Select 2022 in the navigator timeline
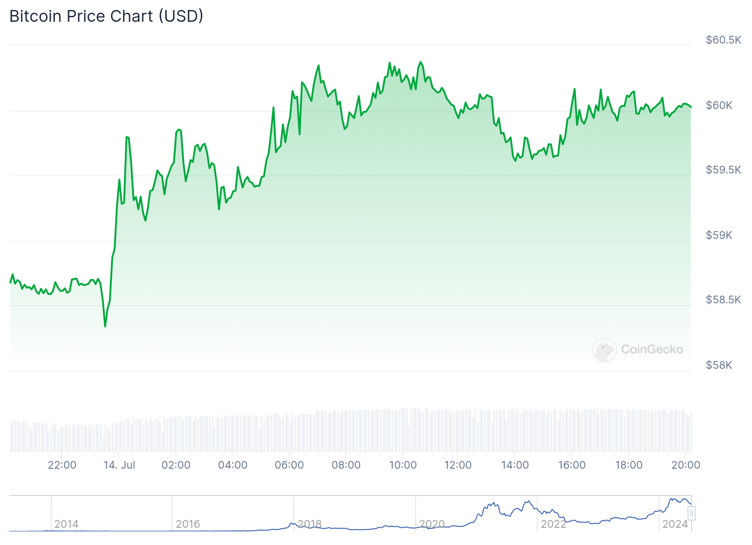Screen dimensions: 752x545 tap(554, 524)
